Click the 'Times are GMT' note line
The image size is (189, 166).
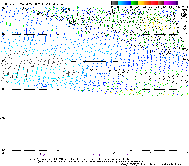pyautogui.click(x=81, y=159)
